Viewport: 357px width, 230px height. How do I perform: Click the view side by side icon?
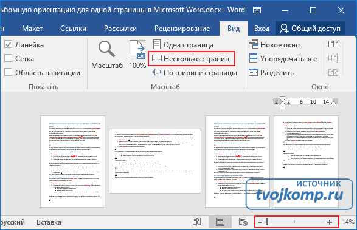click(333, 44)
